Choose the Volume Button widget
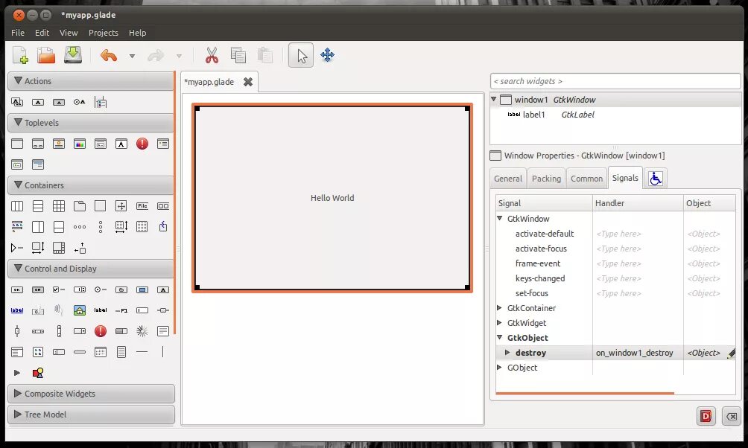 tap(59, 310)
